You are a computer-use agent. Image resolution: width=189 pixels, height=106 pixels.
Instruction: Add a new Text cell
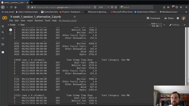(x=21, y=25)
